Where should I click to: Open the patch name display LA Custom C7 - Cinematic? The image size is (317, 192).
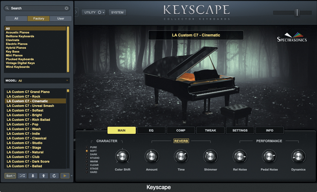196,35
